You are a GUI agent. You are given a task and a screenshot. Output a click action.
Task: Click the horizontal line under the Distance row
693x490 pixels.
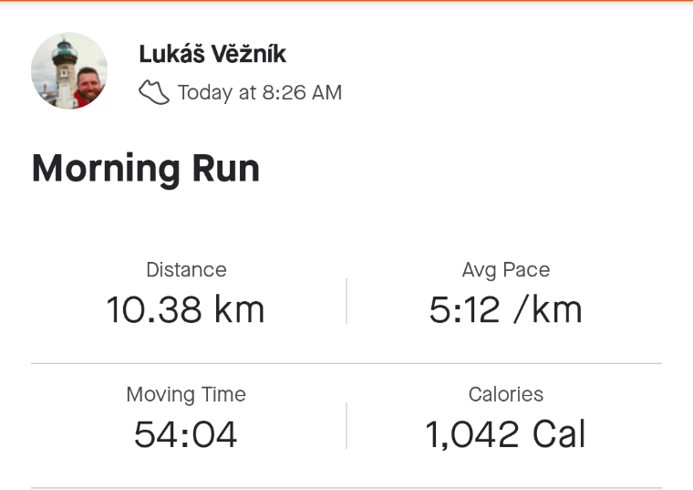(346, 363)
